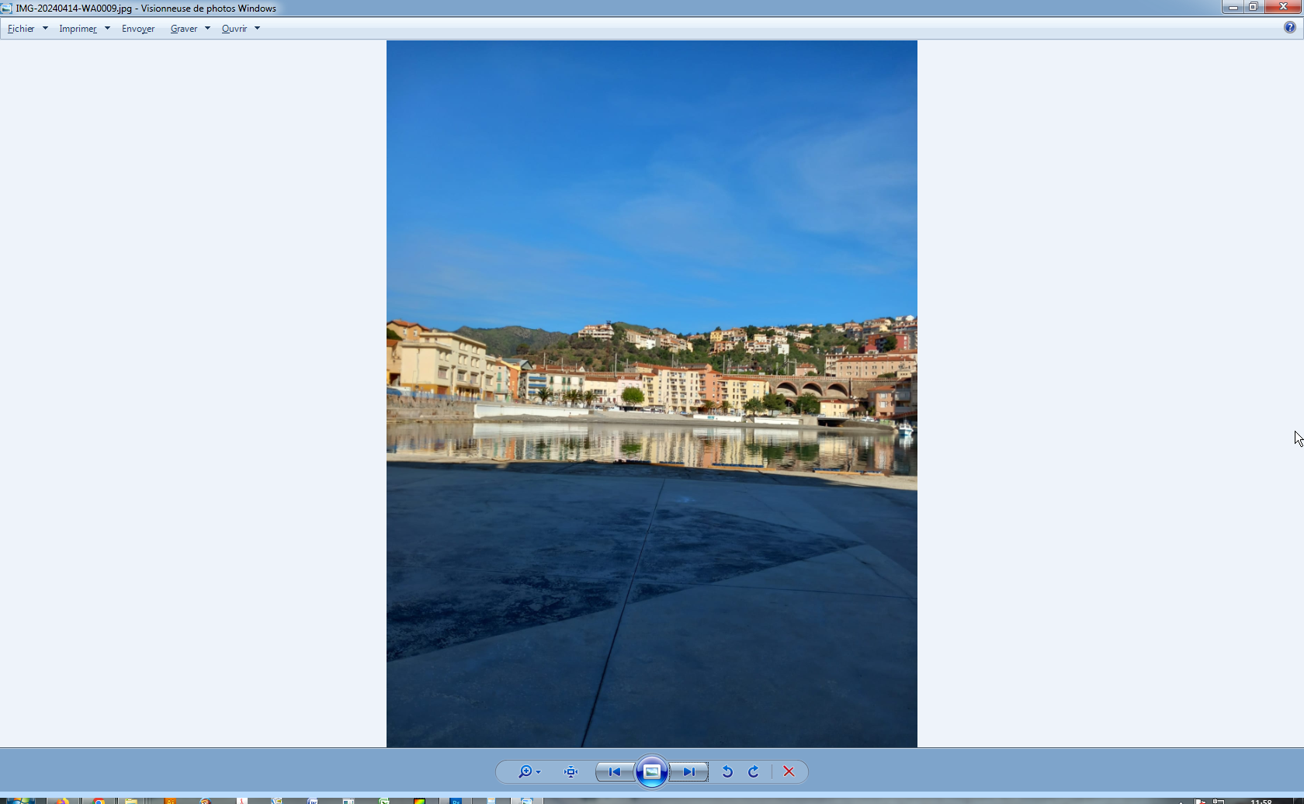Expand the Ouvrir dropdown arrow
Screen dimensions: 1304x804
(257, 29)
